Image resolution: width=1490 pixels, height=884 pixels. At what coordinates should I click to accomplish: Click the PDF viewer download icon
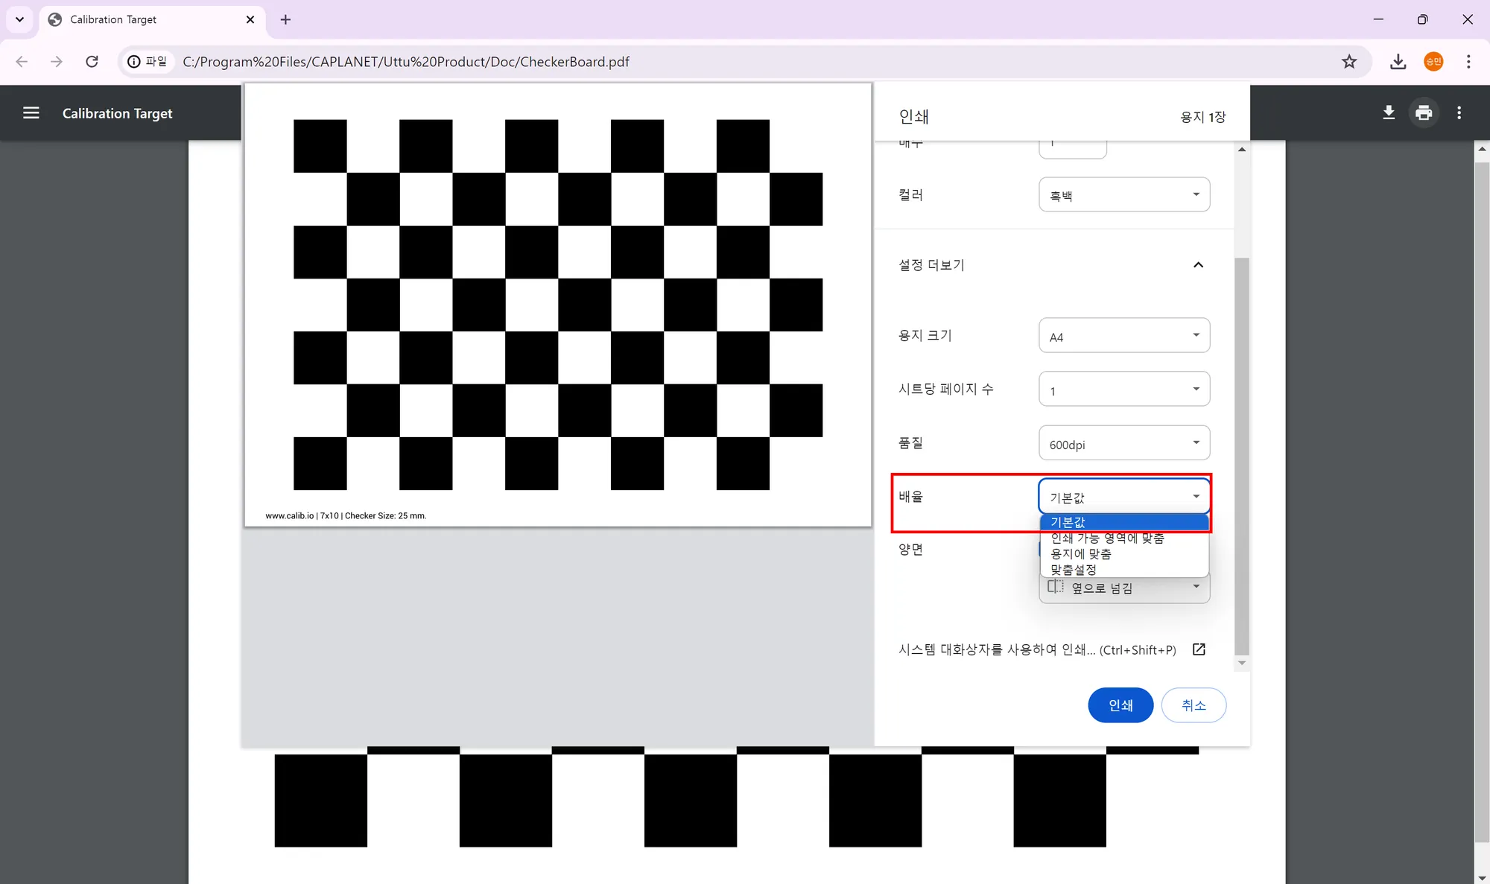(1389, 113)
